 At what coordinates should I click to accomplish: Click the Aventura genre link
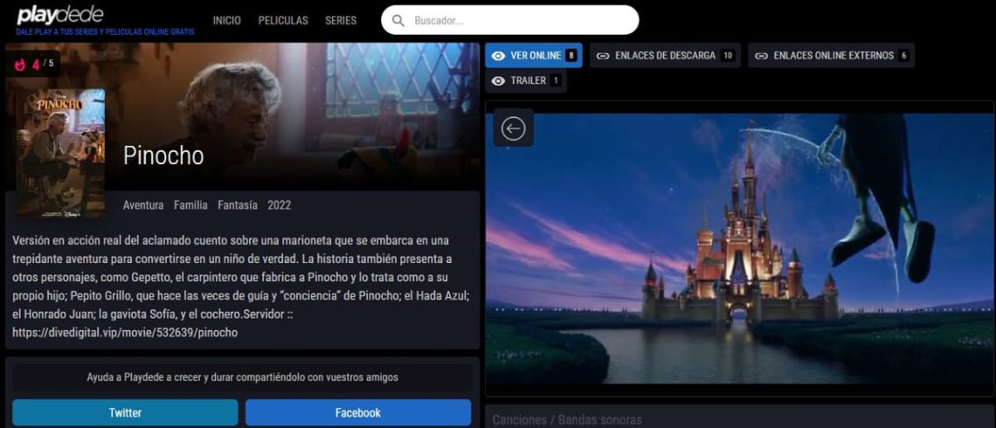(x=143, y=205)
